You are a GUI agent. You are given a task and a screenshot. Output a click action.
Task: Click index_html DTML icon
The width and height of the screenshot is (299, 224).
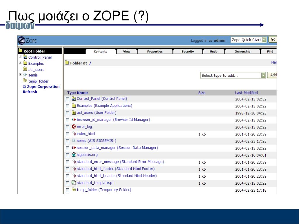coord(74,134)
